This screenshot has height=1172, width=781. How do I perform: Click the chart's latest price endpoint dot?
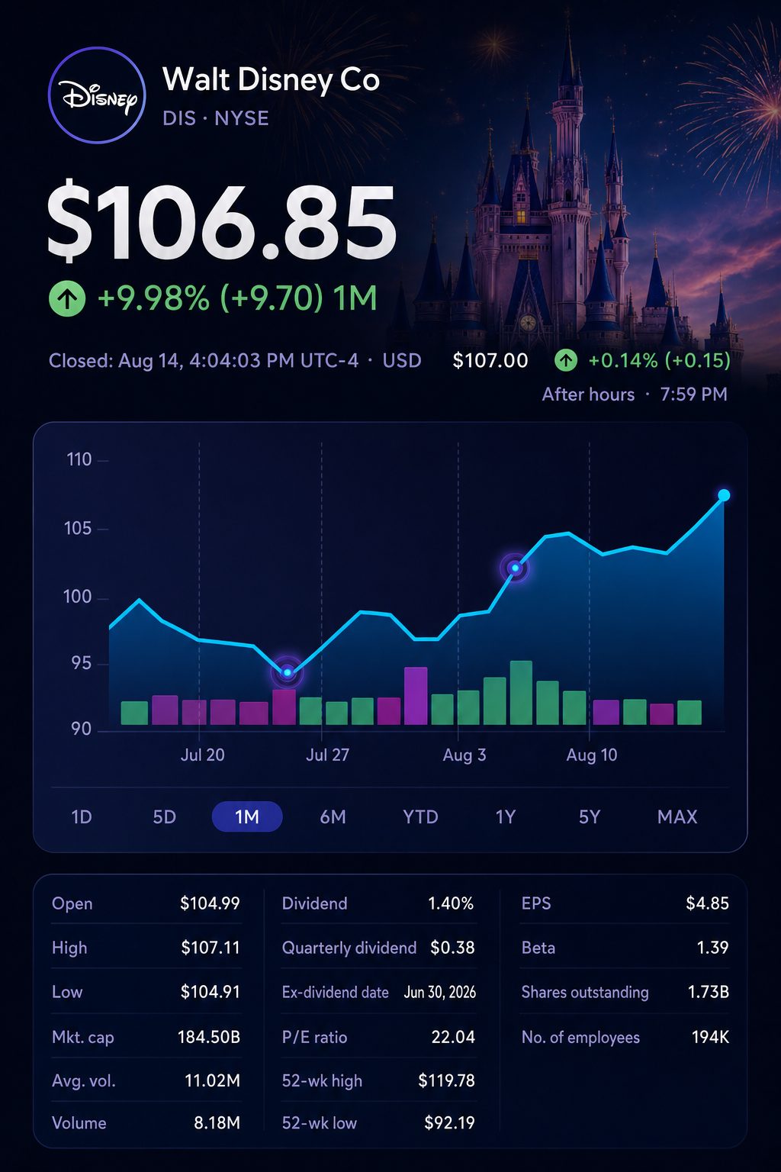point(724,496)
